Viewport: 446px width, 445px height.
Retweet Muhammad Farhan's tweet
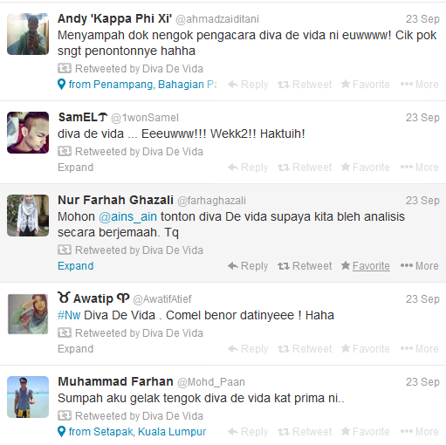[305, 432]
